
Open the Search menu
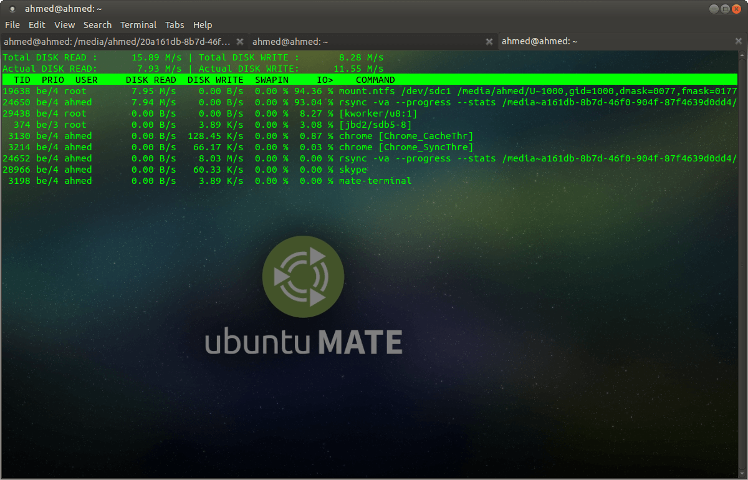[x=97, y=25]
